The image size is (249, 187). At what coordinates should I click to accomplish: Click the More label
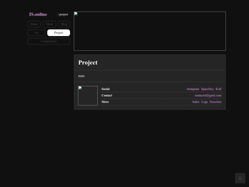pyautogui.click(x=105, y=102)
